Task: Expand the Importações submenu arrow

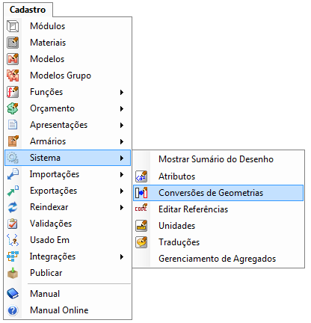Action: (x=122, y=174)
